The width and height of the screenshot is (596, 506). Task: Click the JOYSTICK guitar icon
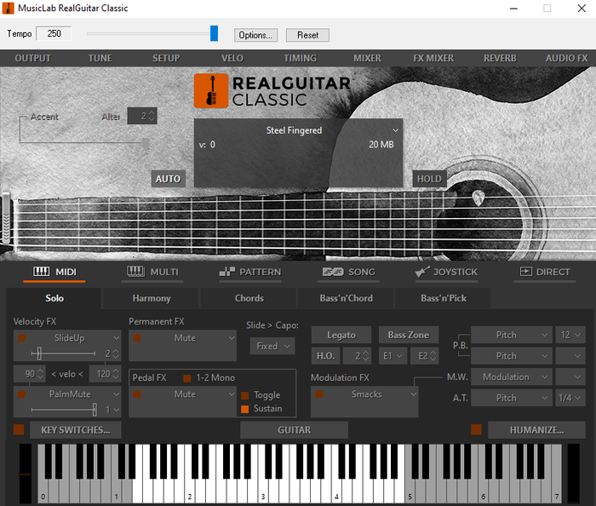tap(422, 272)
